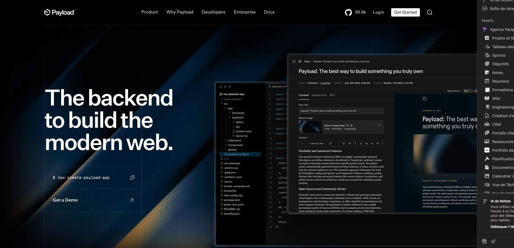Toggle underline in the content editor toolbar

click(x=361, y=144)
